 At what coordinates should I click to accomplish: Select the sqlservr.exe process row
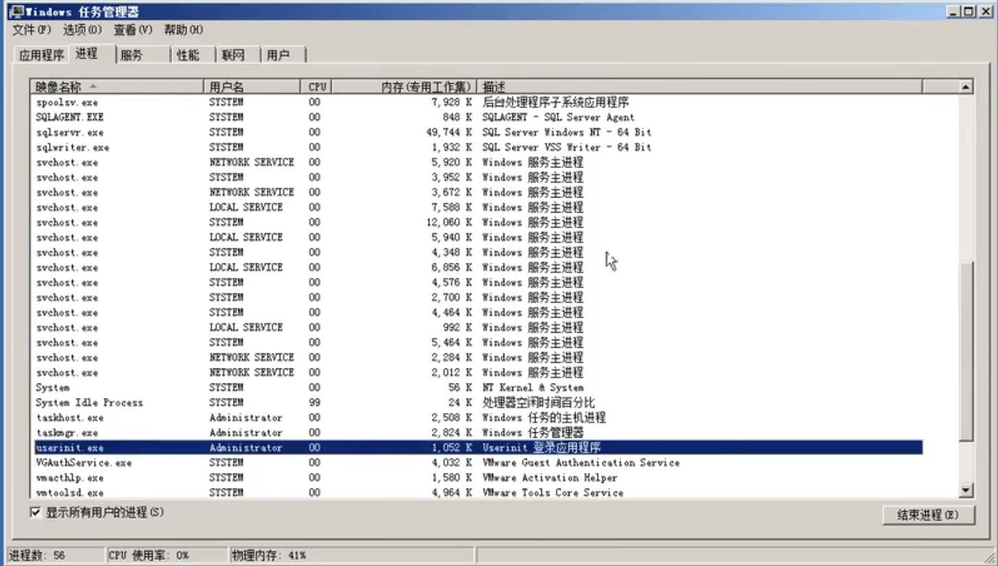pyautogui.click(x=478, y=132)
